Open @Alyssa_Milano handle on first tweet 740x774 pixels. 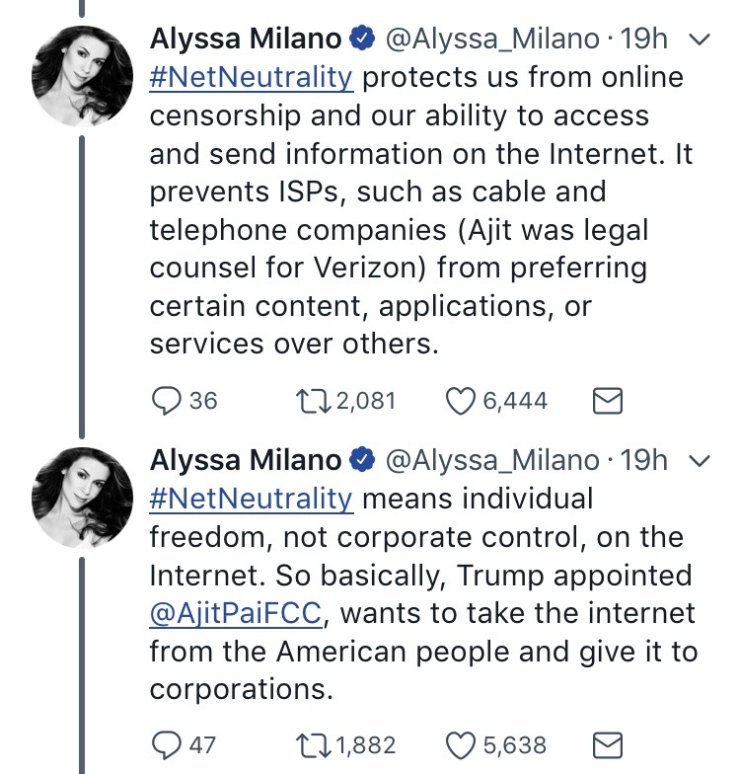tap(491, 39)
